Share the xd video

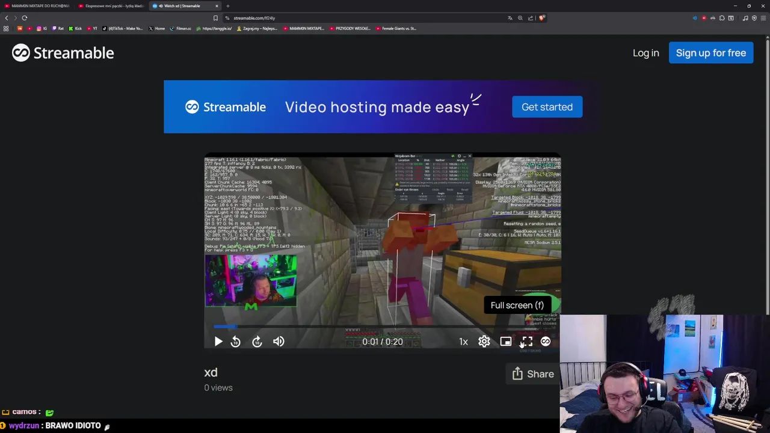533,374
